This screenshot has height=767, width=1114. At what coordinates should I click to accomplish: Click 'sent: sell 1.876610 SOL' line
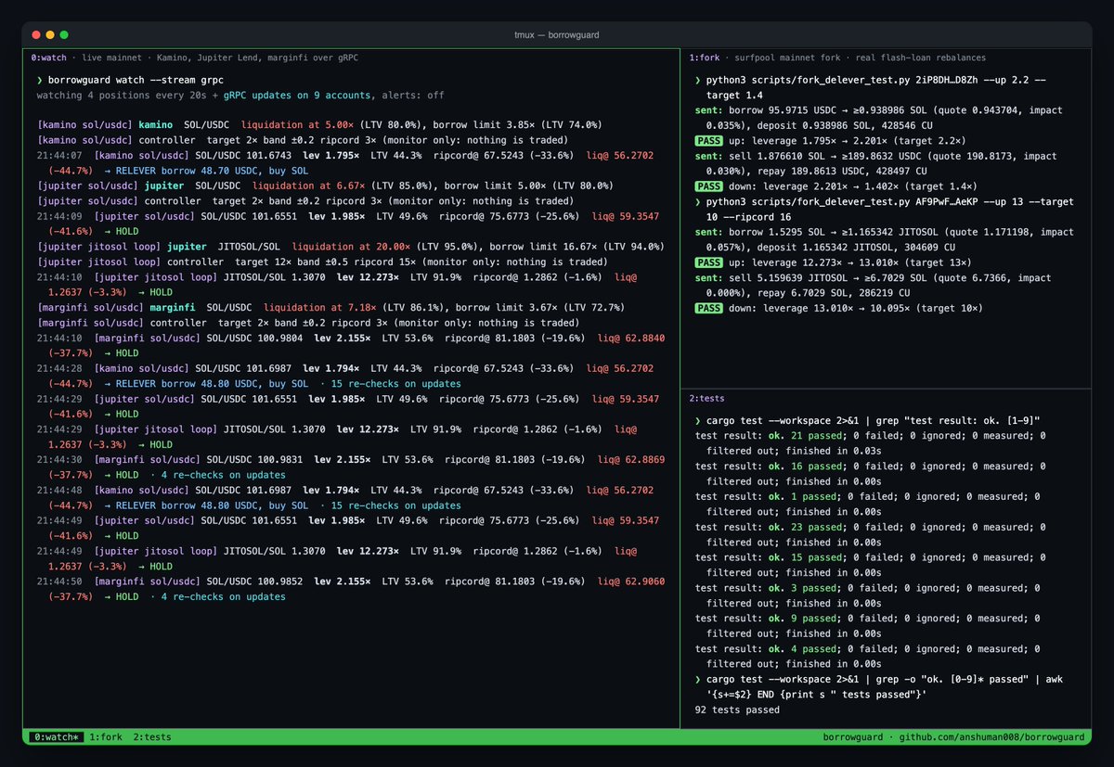tap(875, 163)
